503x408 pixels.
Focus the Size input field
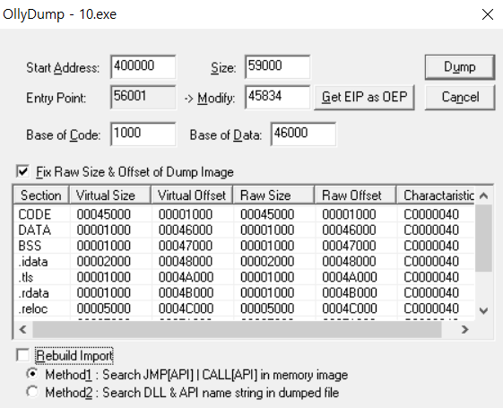coord(277,66)
